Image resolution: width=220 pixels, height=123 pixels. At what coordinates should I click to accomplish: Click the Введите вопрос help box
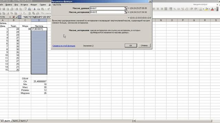[200, 4]
